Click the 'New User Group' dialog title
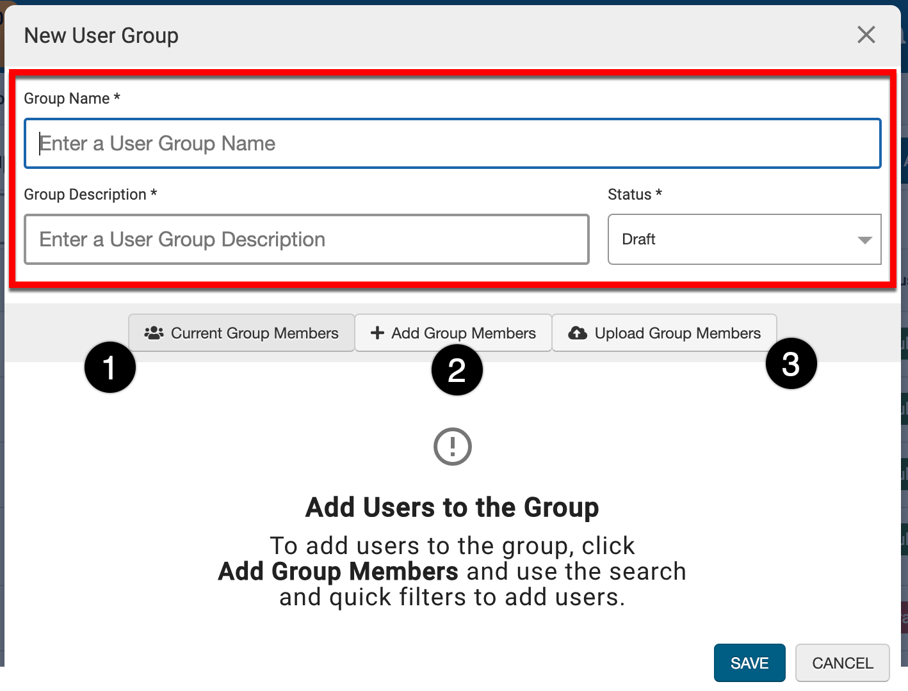Image resolution: width=908 pixels, height=691 pixels. click(x=101, y=36)
